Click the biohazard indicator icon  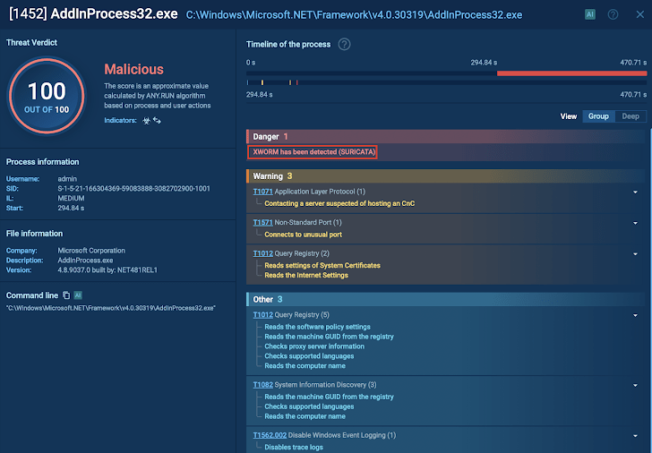pos(146,120)
